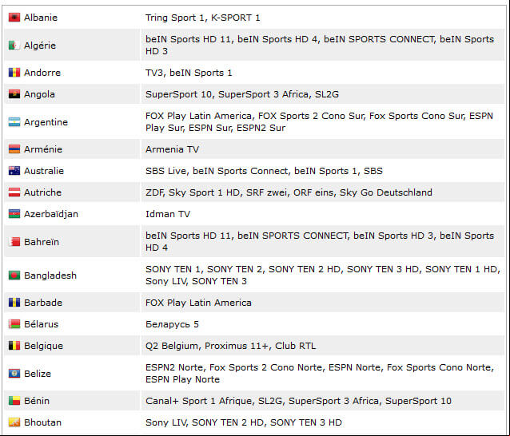Select the Barbade country label
The width and height of the screenshot is (510, 436).
(x=43, y=303)
